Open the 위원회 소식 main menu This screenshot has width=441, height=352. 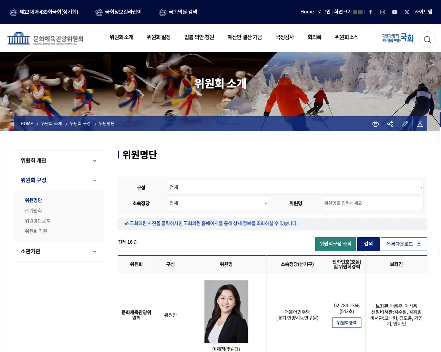point(347,37)
